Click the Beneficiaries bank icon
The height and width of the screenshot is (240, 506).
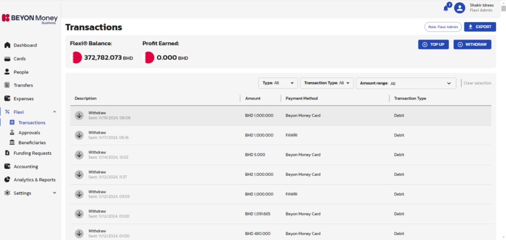[x=12, y=142]
